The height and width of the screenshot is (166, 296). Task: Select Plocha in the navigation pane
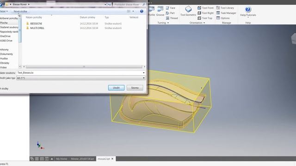click(4, 23)
